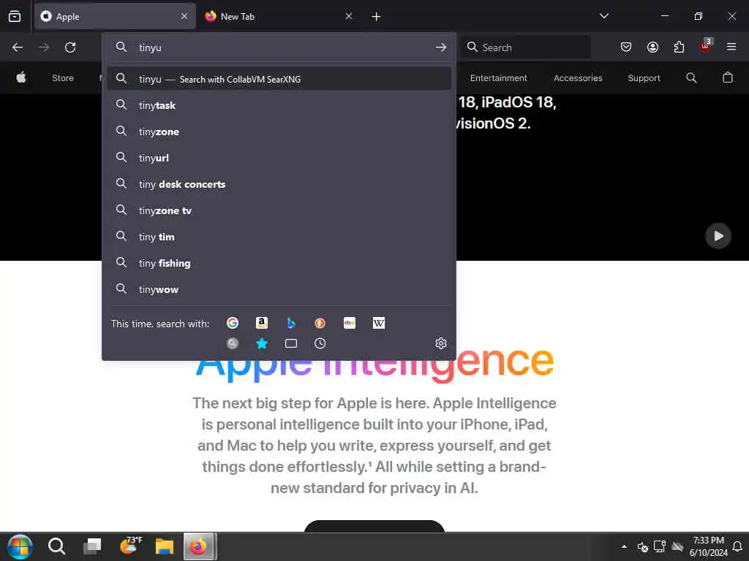Select 'Search with CollabVM SearXNG' suggestion
Image resolution: width=749 pixels, height=561 pixels.
pos(279,79)
